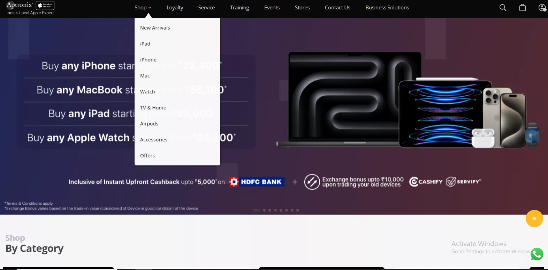Click the Aptronix logo
The height and width of the screenshot is (270, 548).
coord(20,5)
